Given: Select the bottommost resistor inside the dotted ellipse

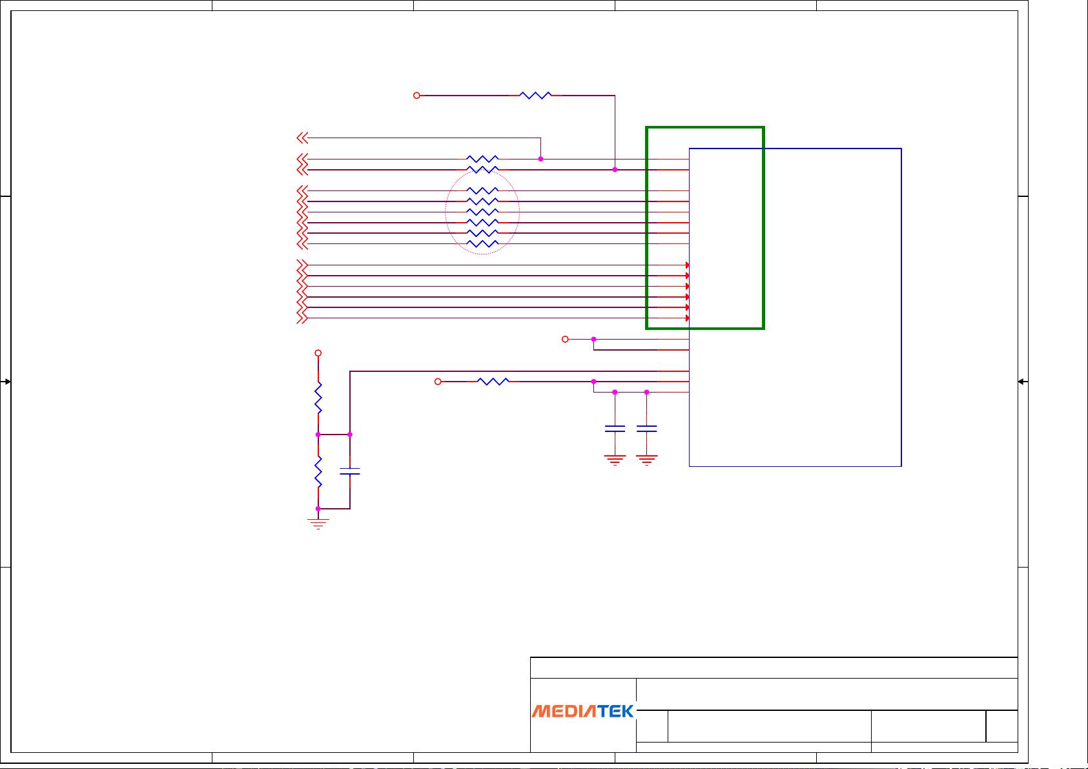Looking at the screenshot, I should (482, 243).
